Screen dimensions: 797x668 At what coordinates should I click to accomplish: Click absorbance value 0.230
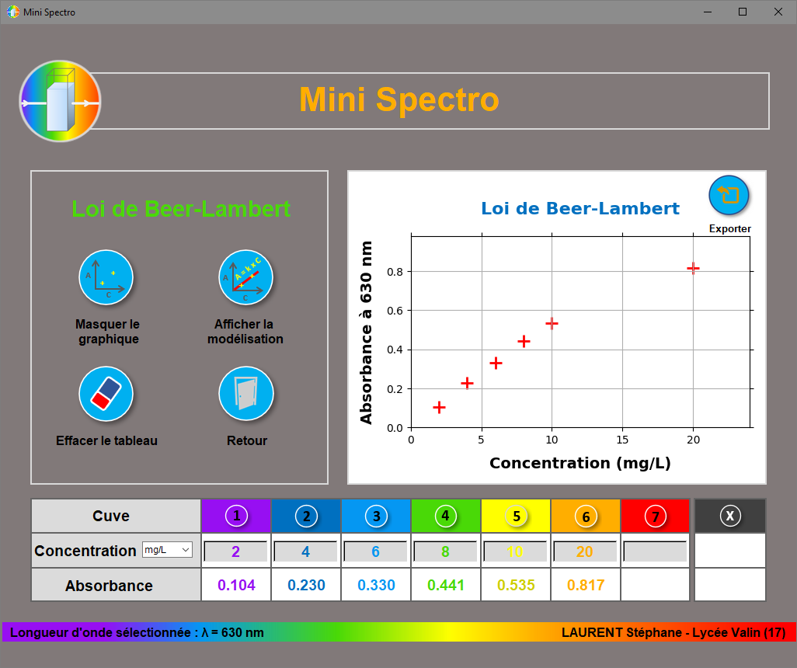click(x=306, y=585)
